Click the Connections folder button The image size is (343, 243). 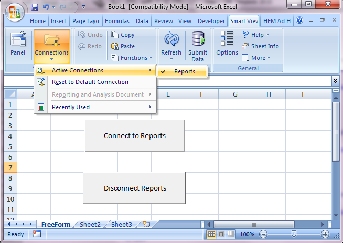click(52, 46)
